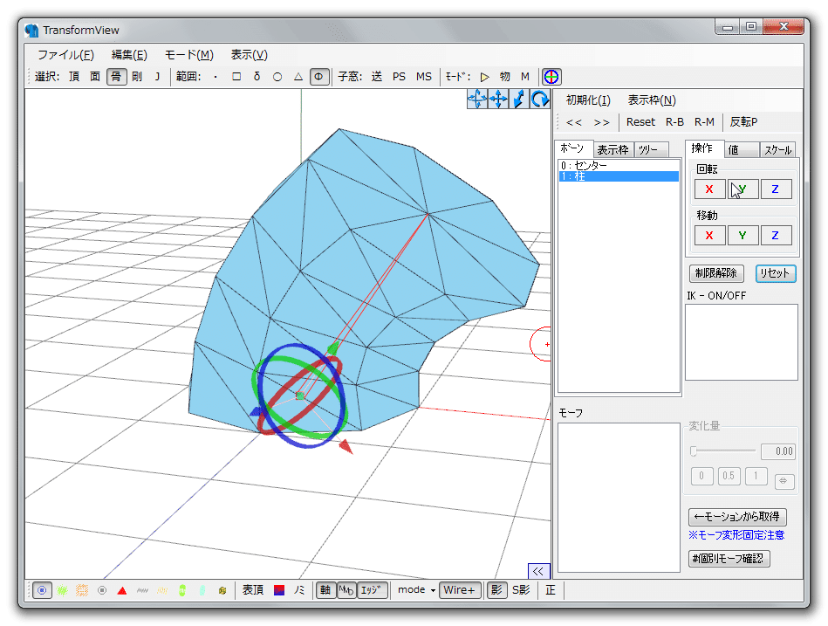
Task: Open the PS sub-window
Action: pyautogui.click(x=400, y=77)
